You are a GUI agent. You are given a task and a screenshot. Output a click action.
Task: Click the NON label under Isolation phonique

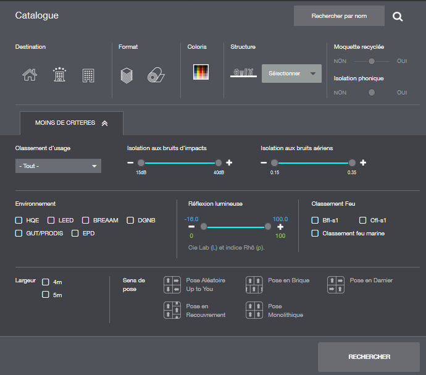tap(340, 93)
